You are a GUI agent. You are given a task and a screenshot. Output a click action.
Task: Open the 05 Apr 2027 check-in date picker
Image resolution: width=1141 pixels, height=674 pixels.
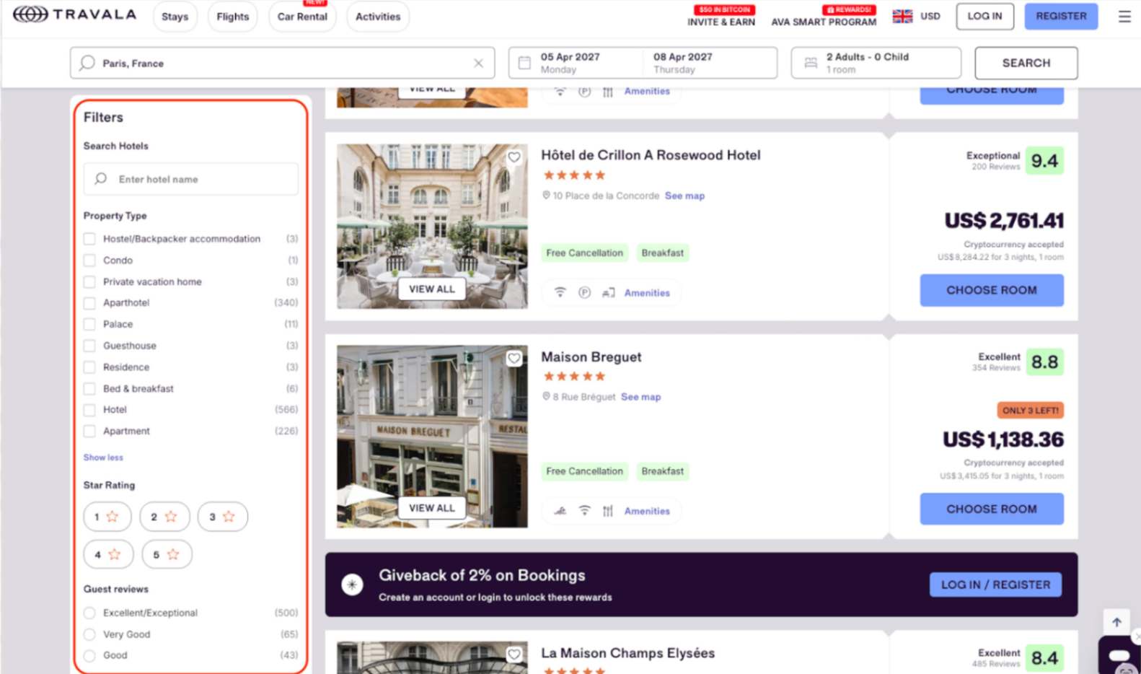point(576,63)
